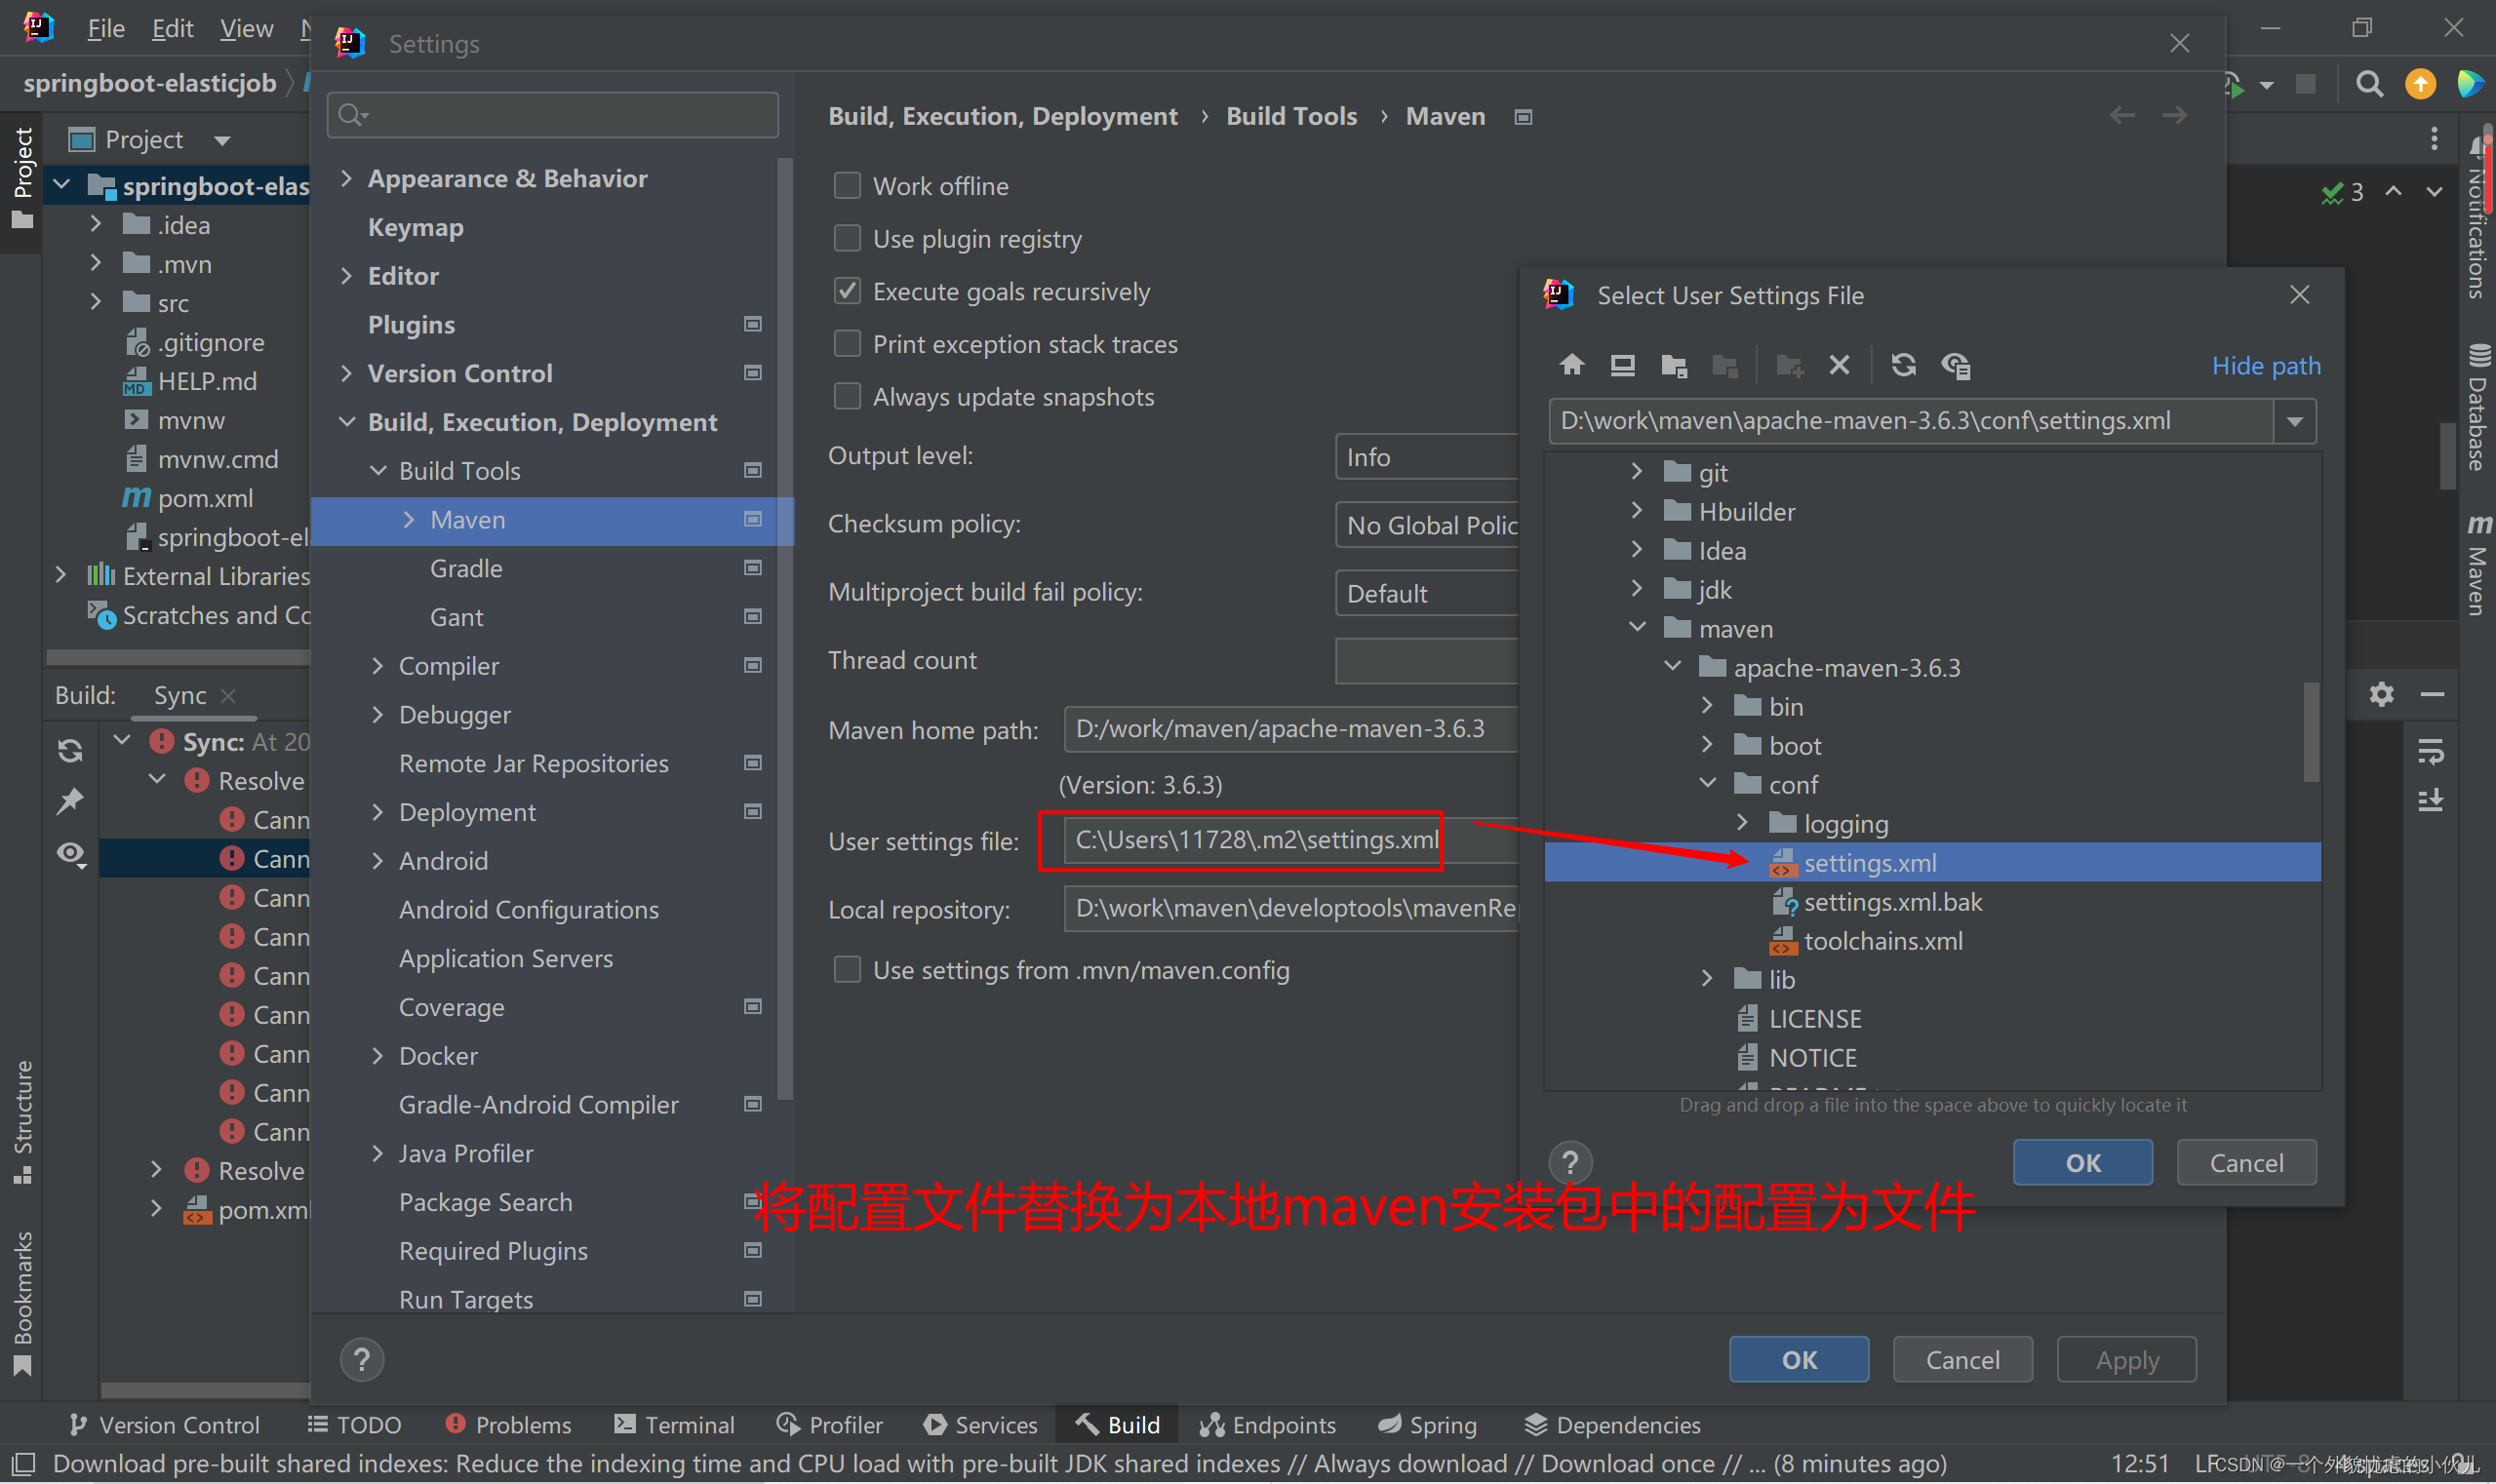
Task: Focus the Settings search field
Action: [552, 115]
